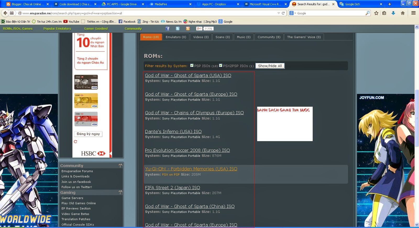The height and width of the screenshot is (228, 419).
Task: Toggle the PSX2PSP ISOs filter checkbox
Action: [220, 65]
